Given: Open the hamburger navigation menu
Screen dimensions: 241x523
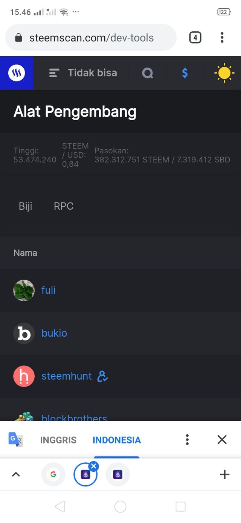Looking at the screenshot, I should point(54,73).
